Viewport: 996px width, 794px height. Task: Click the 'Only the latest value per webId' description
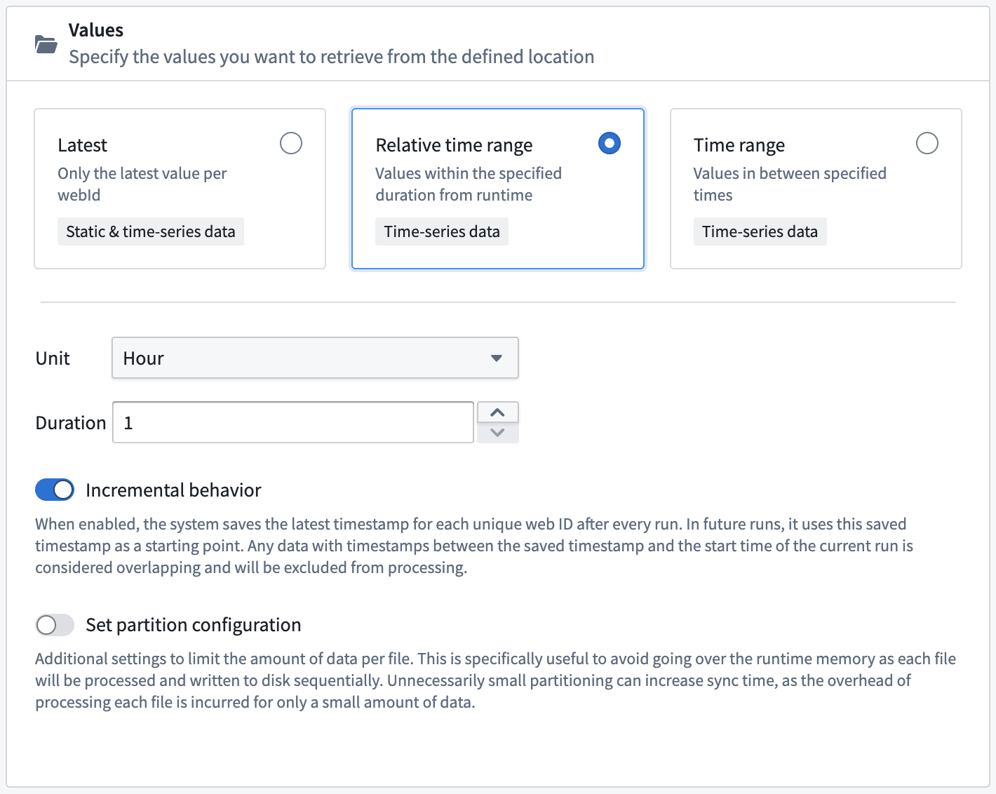point(142,184)
